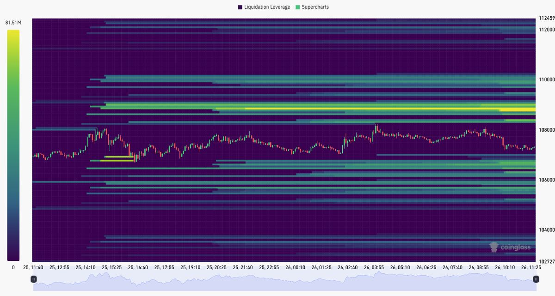The width and height of the screenshot is (555, 296).
Task: Click the left handle of the zoom slider
Action: pyautogui.click(x=34, y=279)
